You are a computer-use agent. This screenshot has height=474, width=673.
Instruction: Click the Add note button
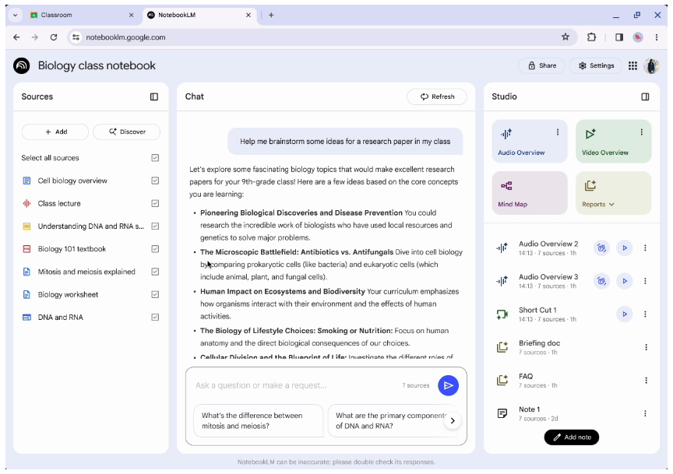572,437
